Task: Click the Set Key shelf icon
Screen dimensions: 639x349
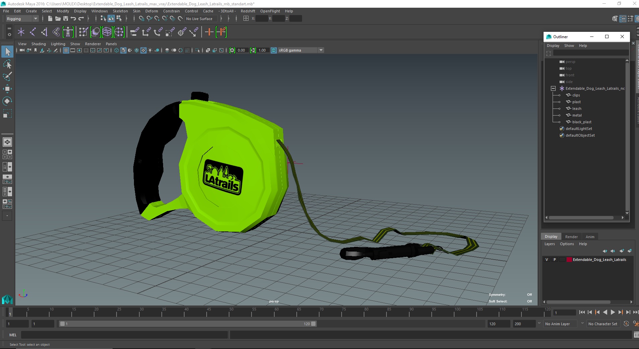Action: coord(209,32)
